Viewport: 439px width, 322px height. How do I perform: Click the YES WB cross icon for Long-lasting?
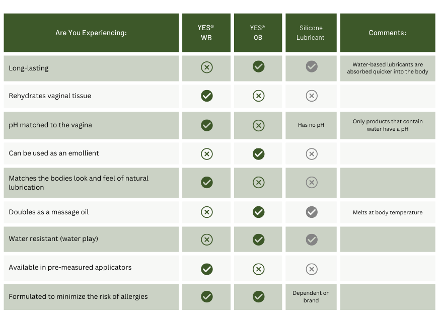(x=206, y=67)
